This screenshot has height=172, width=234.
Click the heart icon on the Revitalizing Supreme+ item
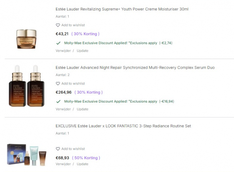click(x=58, y=25)
